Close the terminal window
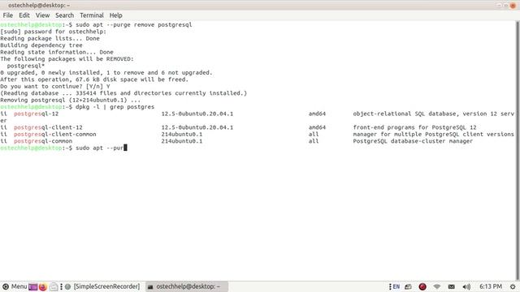Image resolution: width=520 pixels, height=292 pixels. 513,6
